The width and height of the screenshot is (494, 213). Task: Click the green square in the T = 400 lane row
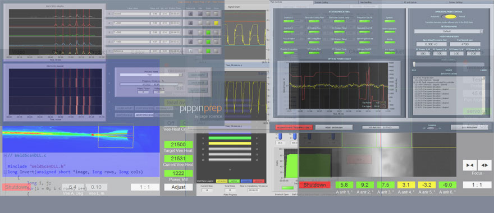tap(208, 42)
